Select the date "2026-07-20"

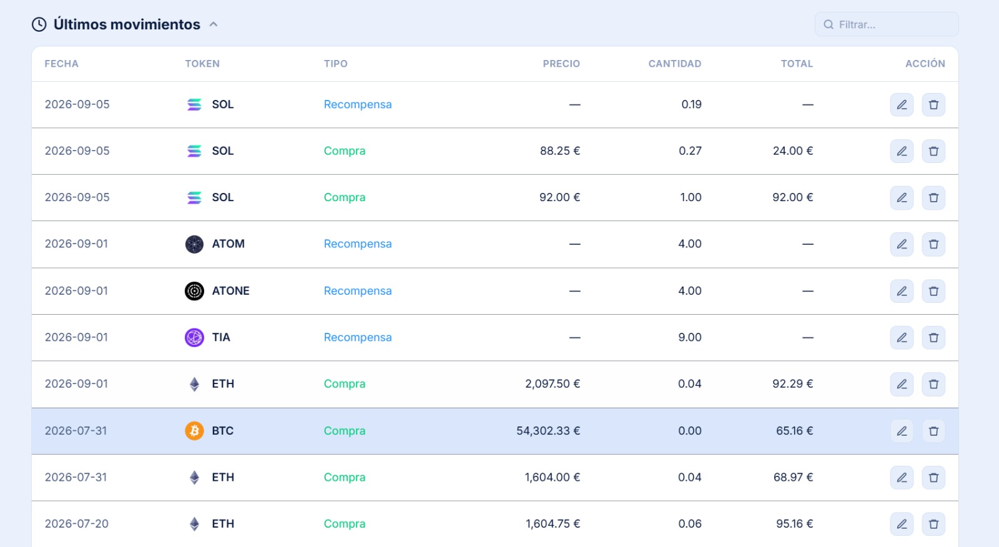click(x=77, y=523)
